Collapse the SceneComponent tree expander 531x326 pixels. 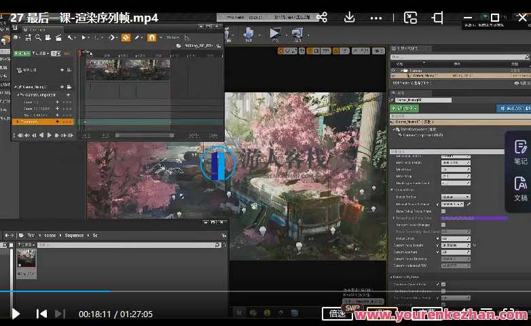tap(394, 129)
